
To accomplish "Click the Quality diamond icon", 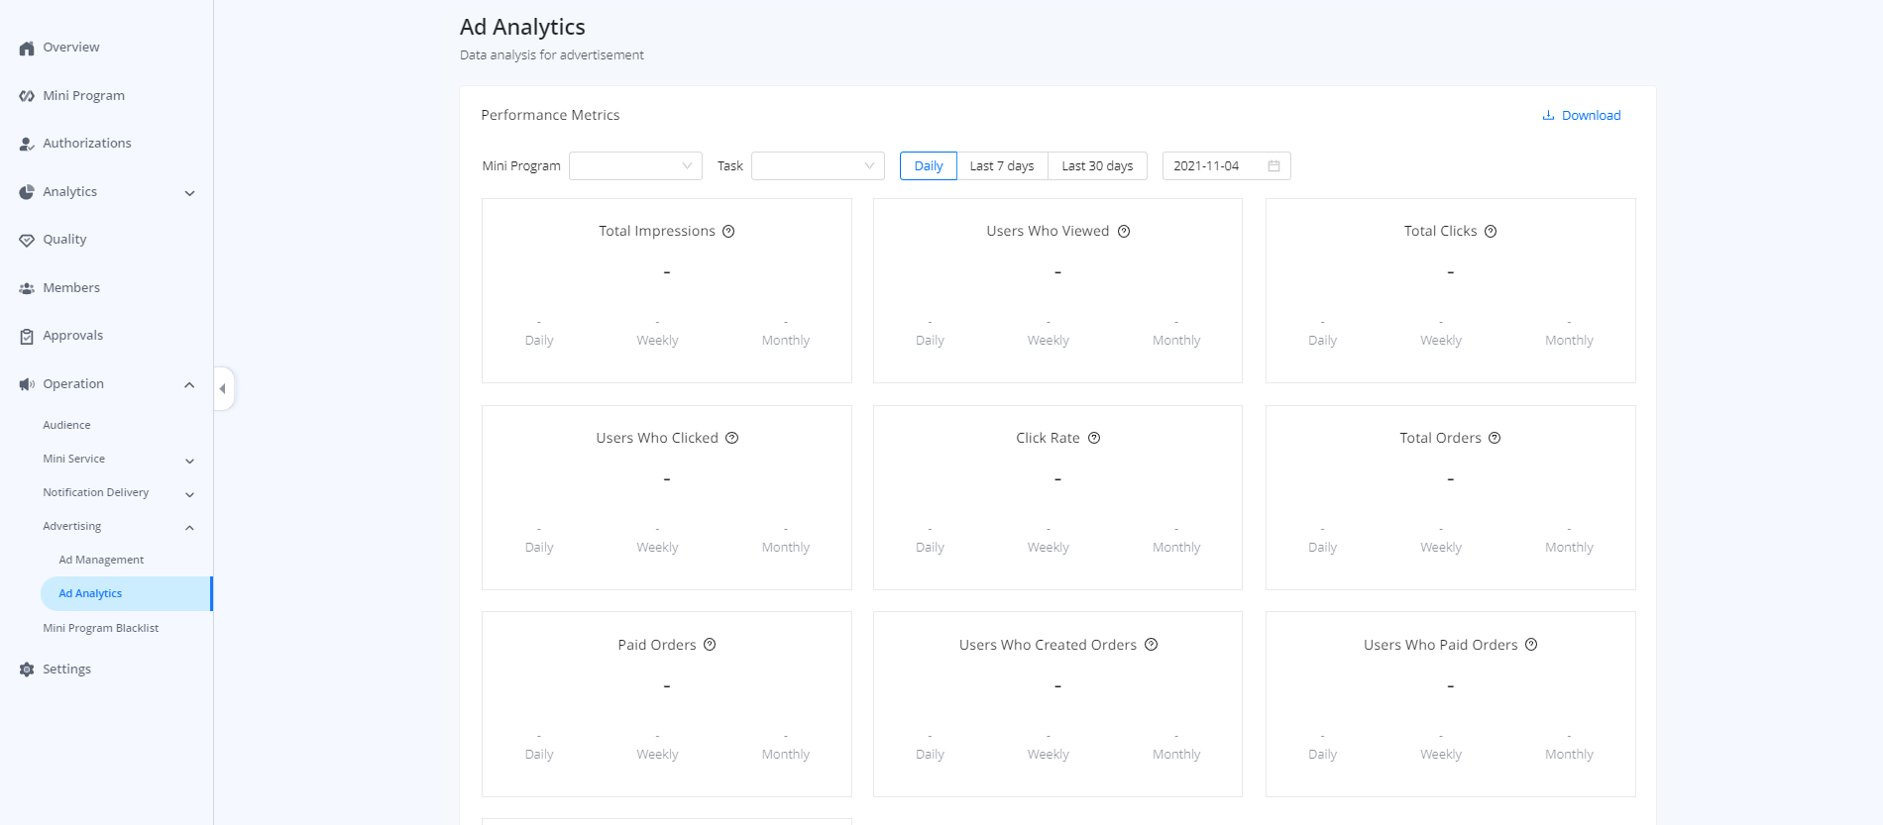I will pyautogui.click(x=27, y=240).
